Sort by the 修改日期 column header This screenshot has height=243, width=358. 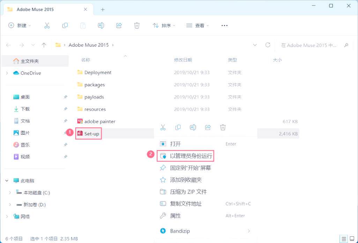click(183, 60)
